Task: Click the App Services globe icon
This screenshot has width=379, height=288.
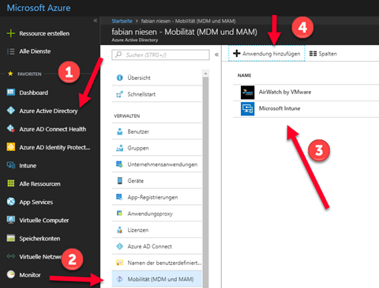Action: (x=11, y=202)
